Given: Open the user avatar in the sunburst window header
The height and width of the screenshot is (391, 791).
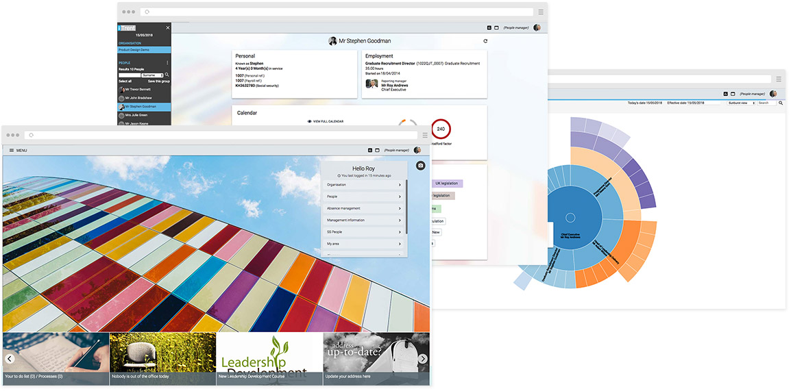Looking at the screenshot, I should pyautogui.click(x=773, y=94).
